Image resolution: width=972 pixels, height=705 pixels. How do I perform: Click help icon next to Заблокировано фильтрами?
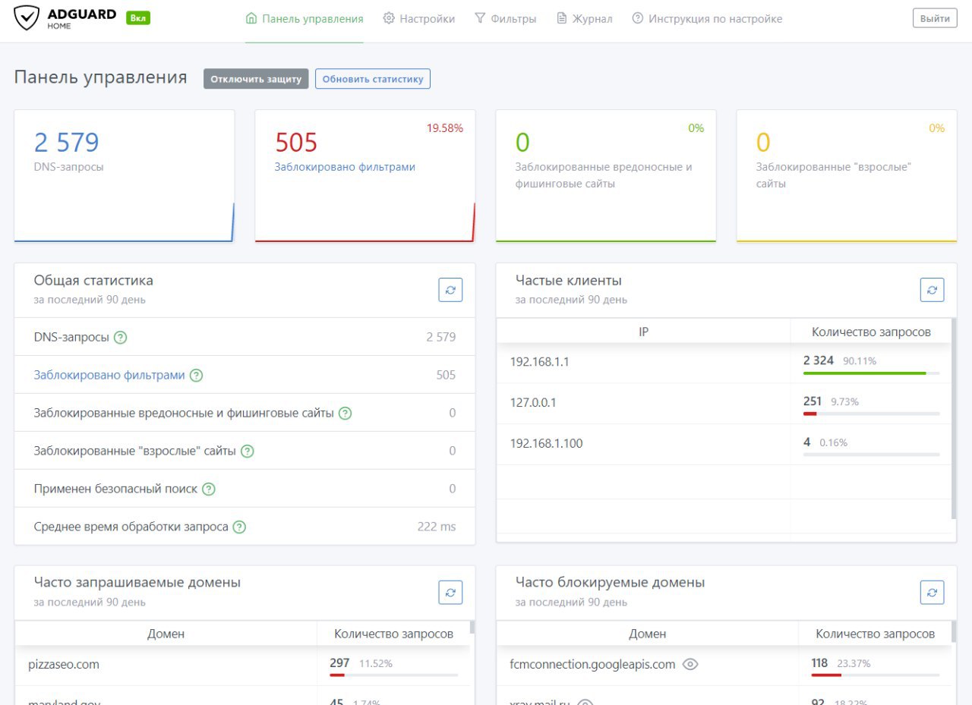pyautogui.click(x=196, y=376)
